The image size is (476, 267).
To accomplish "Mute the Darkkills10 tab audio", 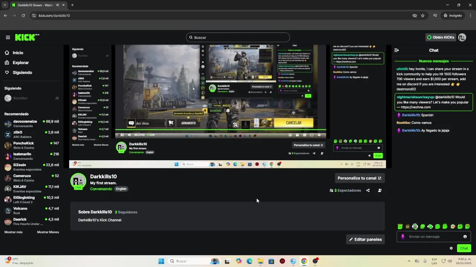I will (58, 5).
